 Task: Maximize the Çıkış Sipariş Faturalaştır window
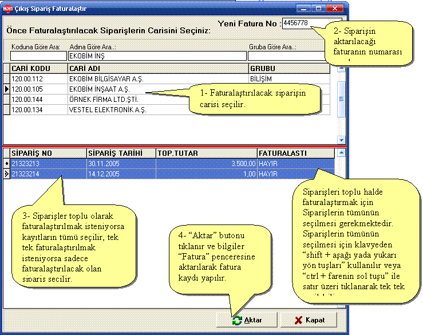point(318,9)
